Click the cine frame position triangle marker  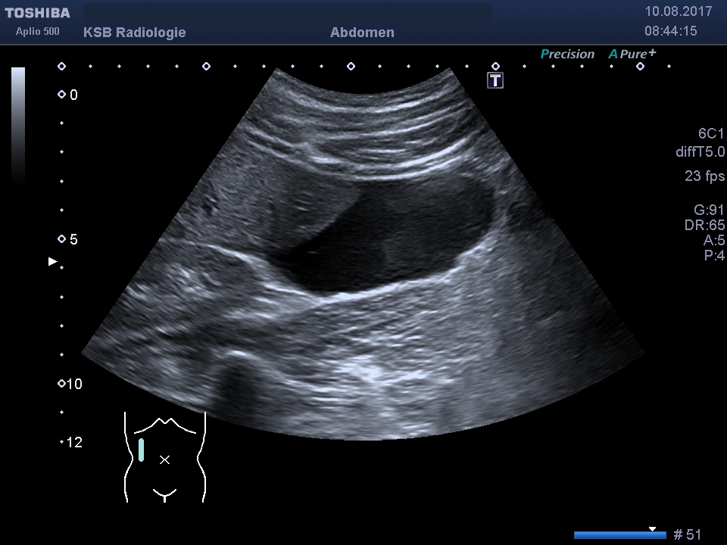(x=652, y=529)
